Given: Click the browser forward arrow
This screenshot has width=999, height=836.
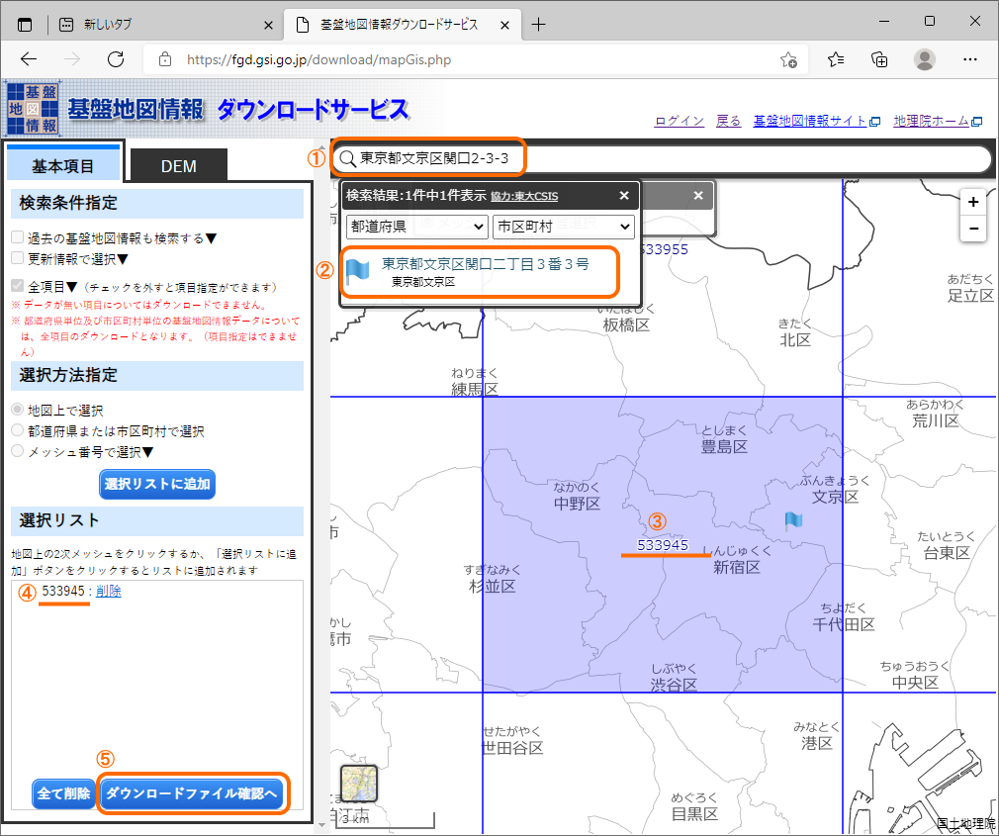Looking at the screenshot, I should 72,60.
